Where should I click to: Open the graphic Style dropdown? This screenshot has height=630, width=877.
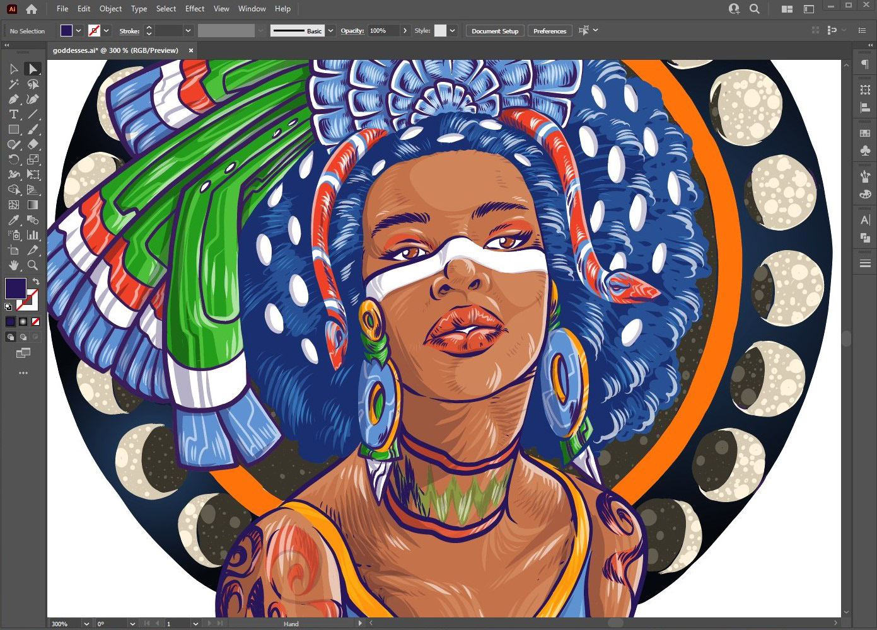point(452,30)
